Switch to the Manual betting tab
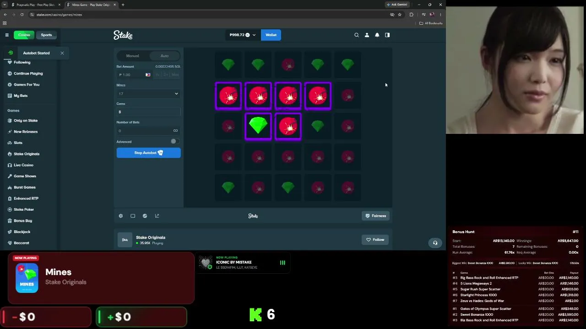This screenshot has height=329, width=586. [133, 56]
